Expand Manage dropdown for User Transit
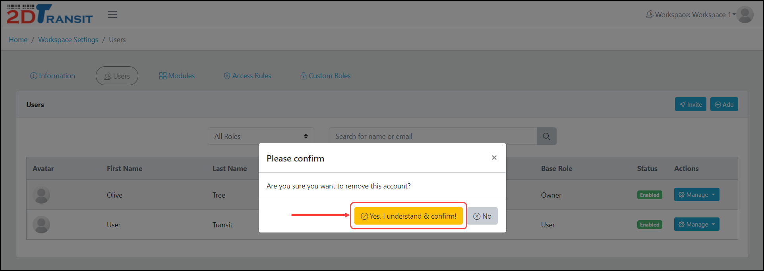764x271 pixels. click(x=696, y=225)
